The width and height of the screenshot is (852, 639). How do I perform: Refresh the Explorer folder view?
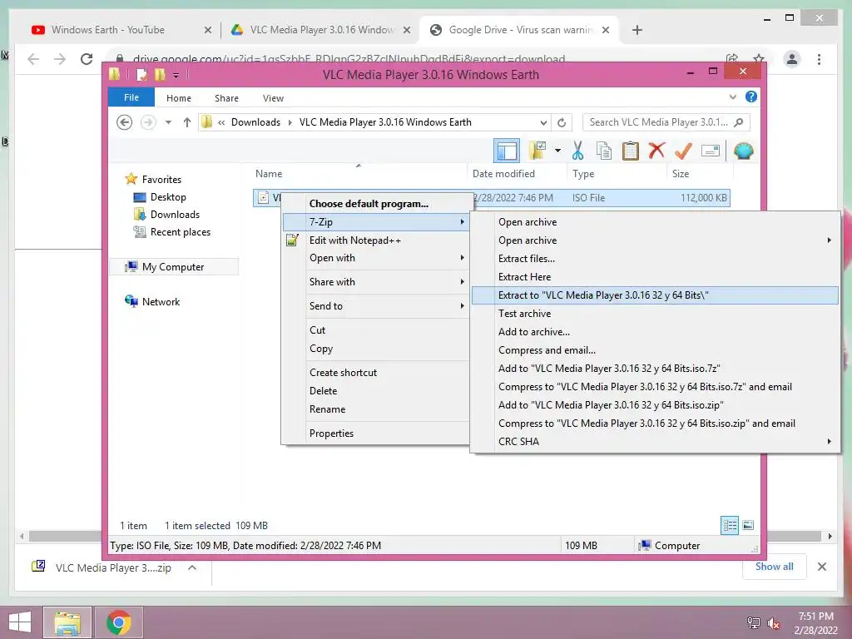562,122
